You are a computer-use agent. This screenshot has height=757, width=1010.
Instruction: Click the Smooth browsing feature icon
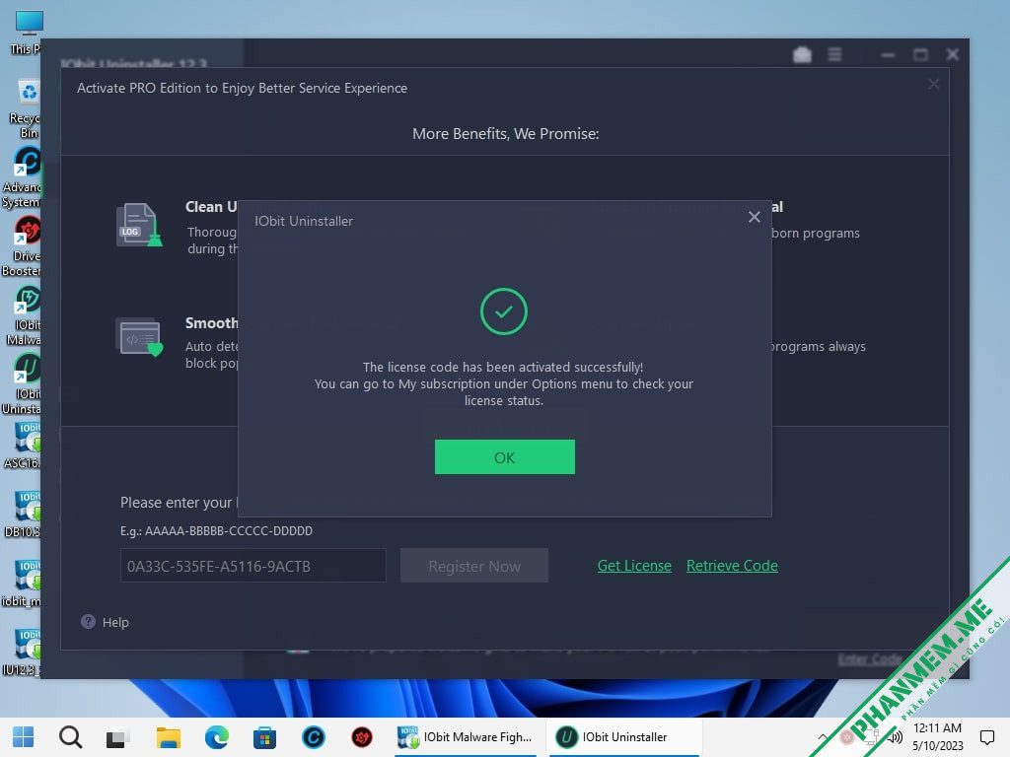click(x=139, y=337)
